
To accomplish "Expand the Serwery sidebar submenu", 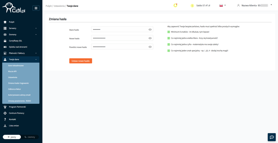I will pos(21,28).
